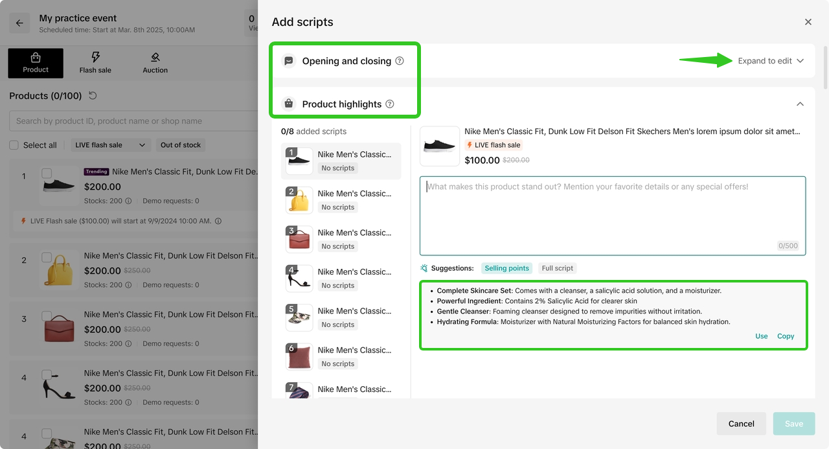829x449 pixels.
Task: Switch to the Auction tab
Action: [155, 63]
